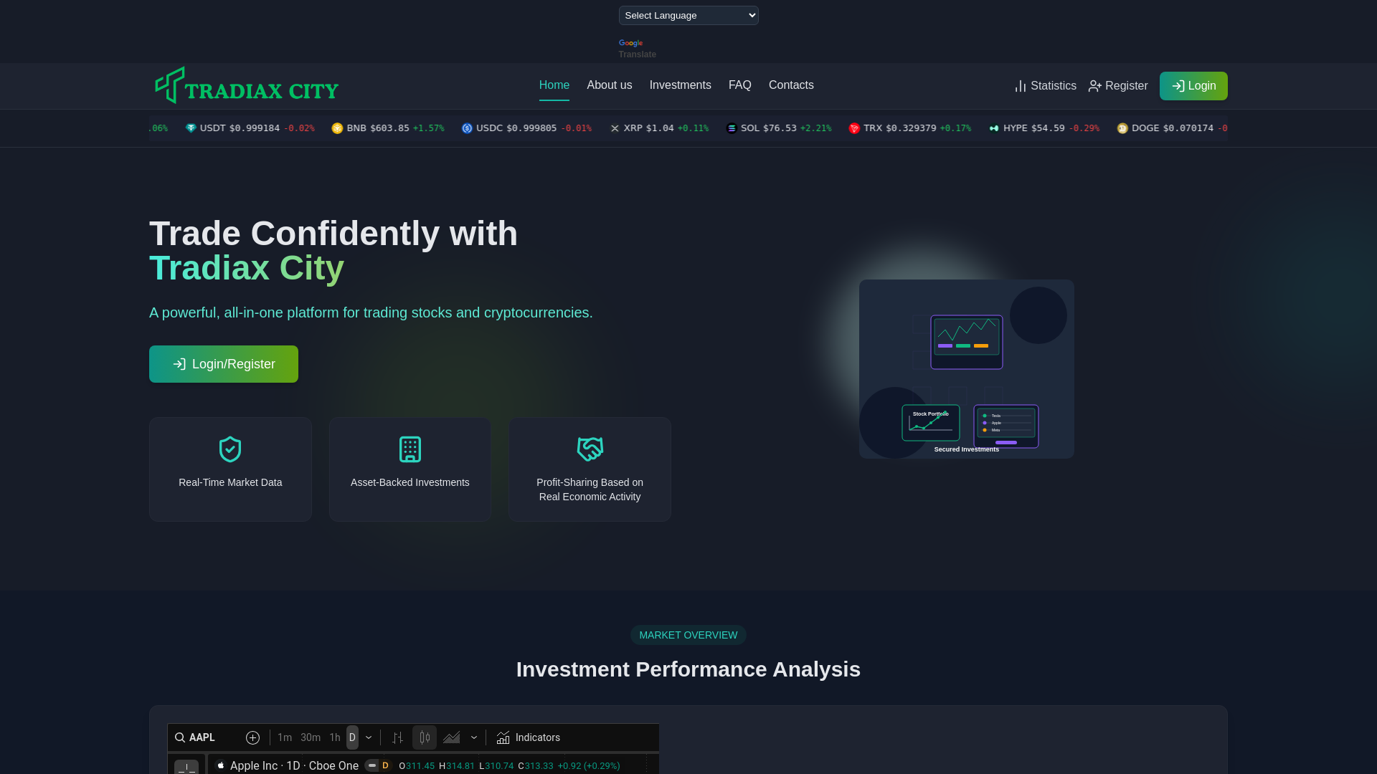Open the Investments menu item
Image resolution: width=1377 pixels, height=774 pixels.
point(681,85)
